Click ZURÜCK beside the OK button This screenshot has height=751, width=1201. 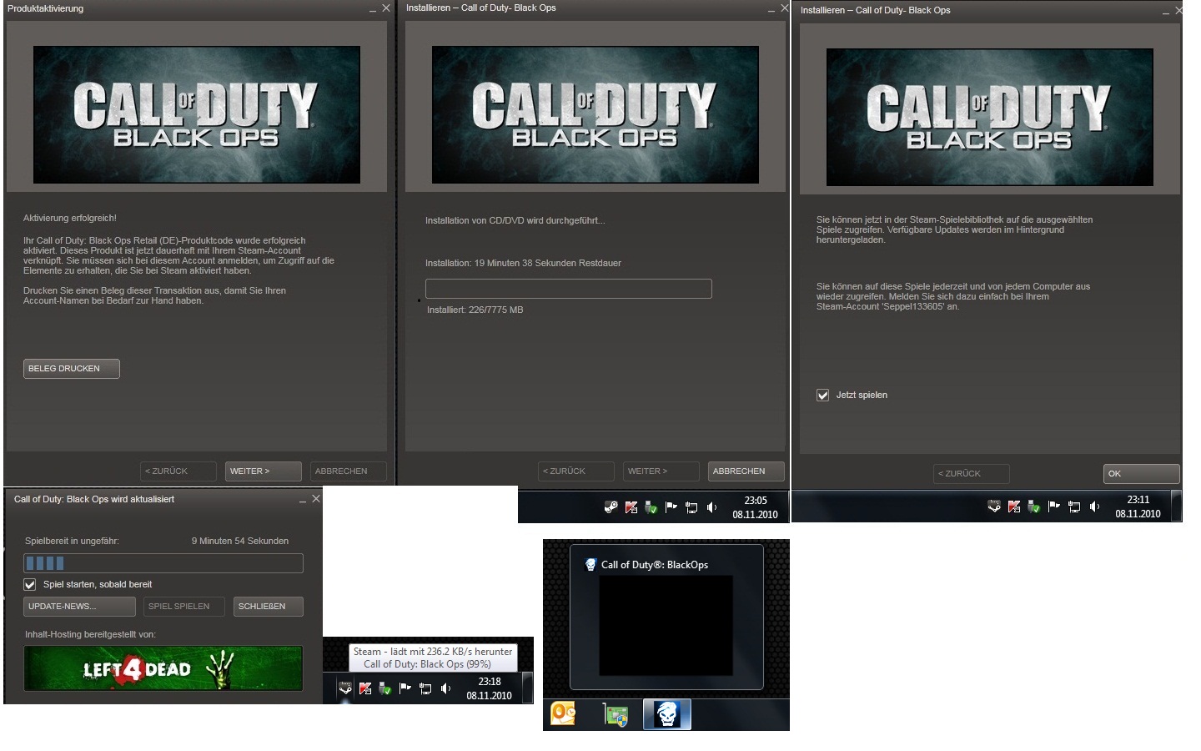click(972, 474)
